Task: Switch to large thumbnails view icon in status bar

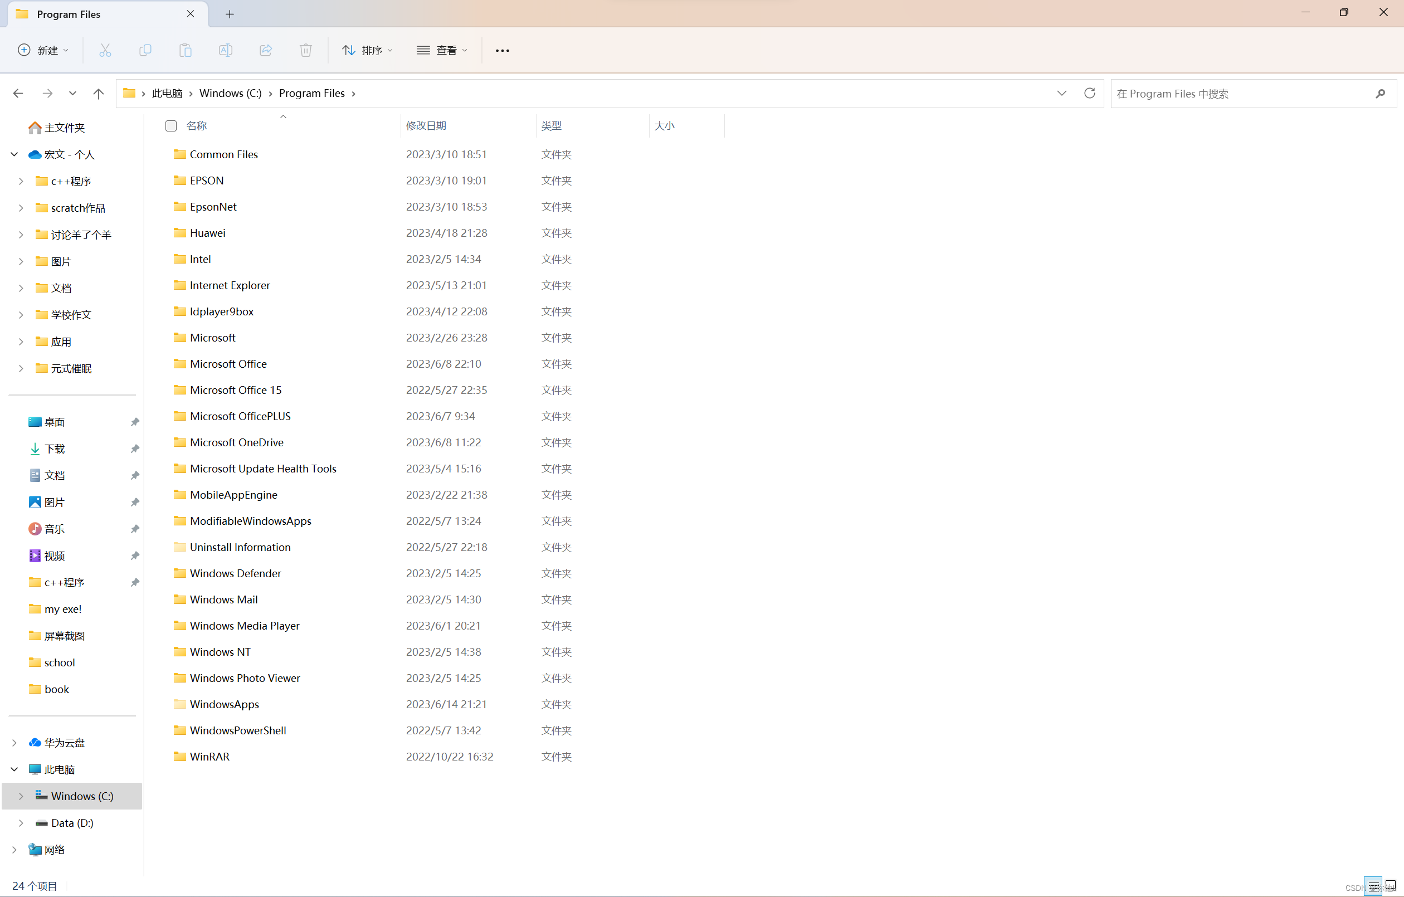Action: (x=1391, y=886)
